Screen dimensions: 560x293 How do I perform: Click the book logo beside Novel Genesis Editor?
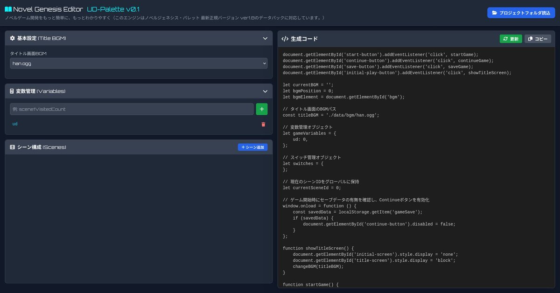[8, 9]
